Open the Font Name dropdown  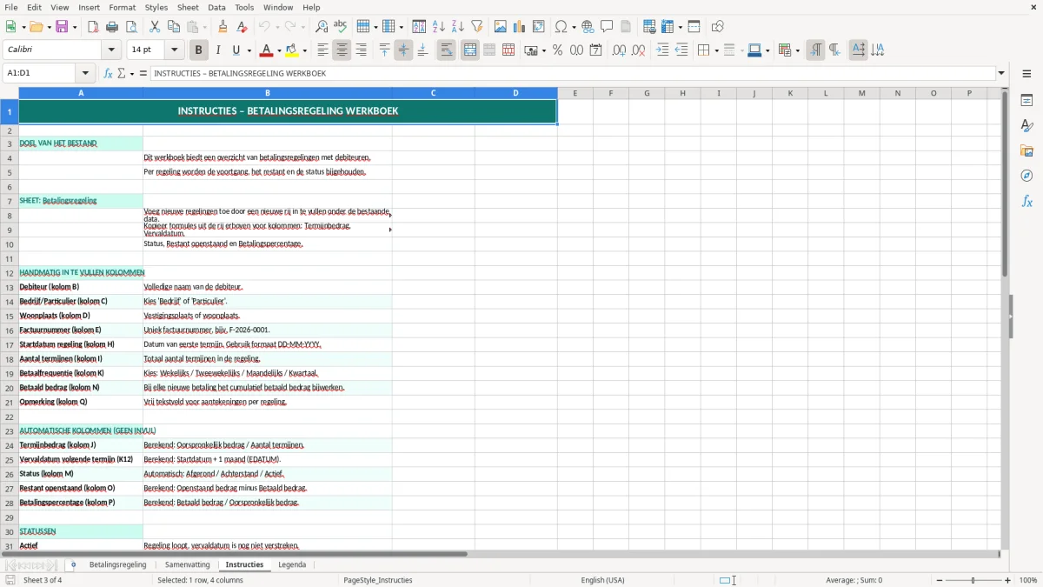point(111,50)
